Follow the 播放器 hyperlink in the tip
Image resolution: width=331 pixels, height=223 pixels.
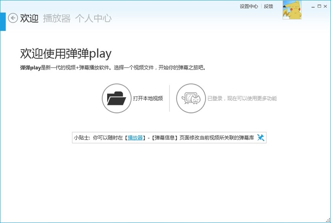tap(135, 138)
